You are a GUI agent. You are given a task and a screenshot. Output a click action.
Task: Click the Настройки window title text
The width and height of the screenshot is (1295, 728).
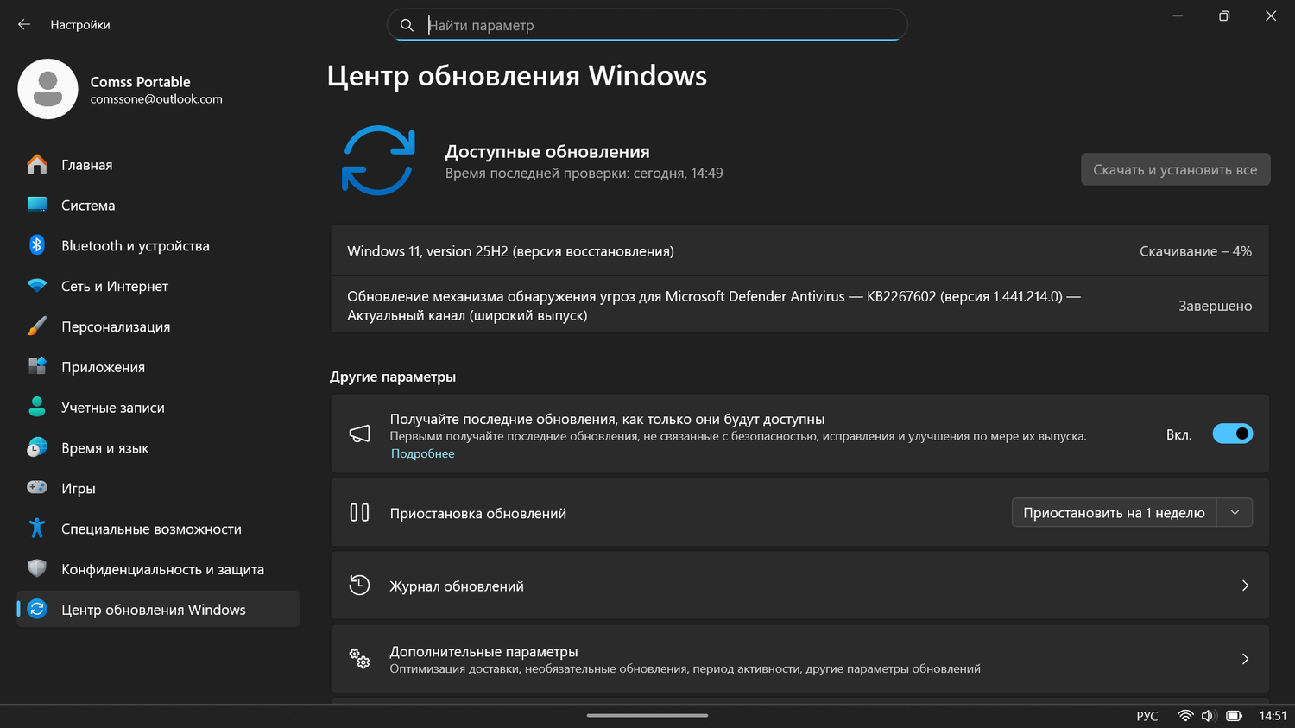tap(80, 25)
